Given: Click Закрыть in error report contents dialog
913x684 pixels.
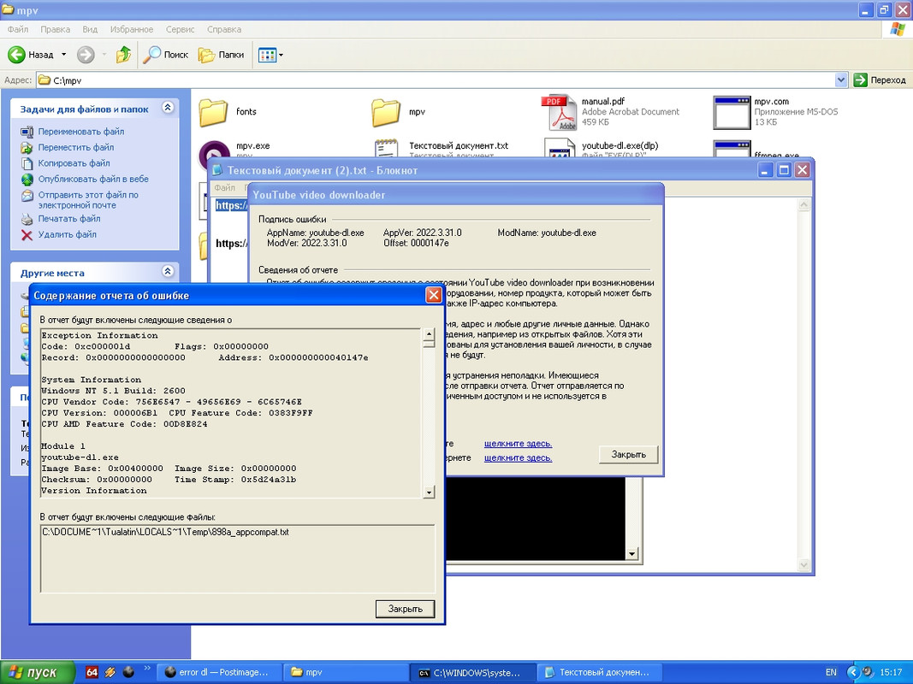Looking at the screenshot, I should [405, 609].
